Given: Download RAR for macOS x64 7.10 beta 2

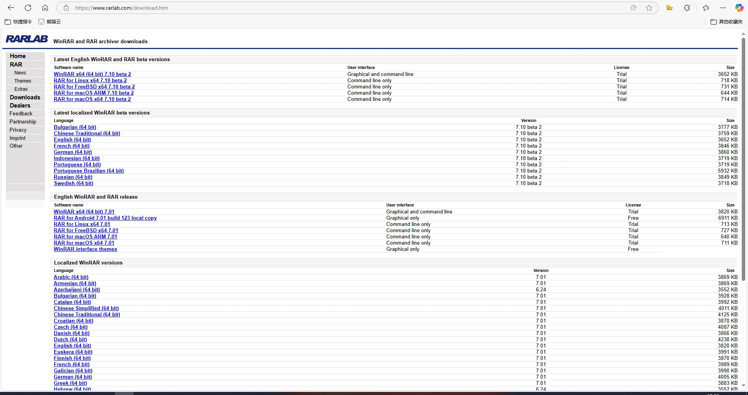Looking at the screenshot, I should click(x=92, y=99).
